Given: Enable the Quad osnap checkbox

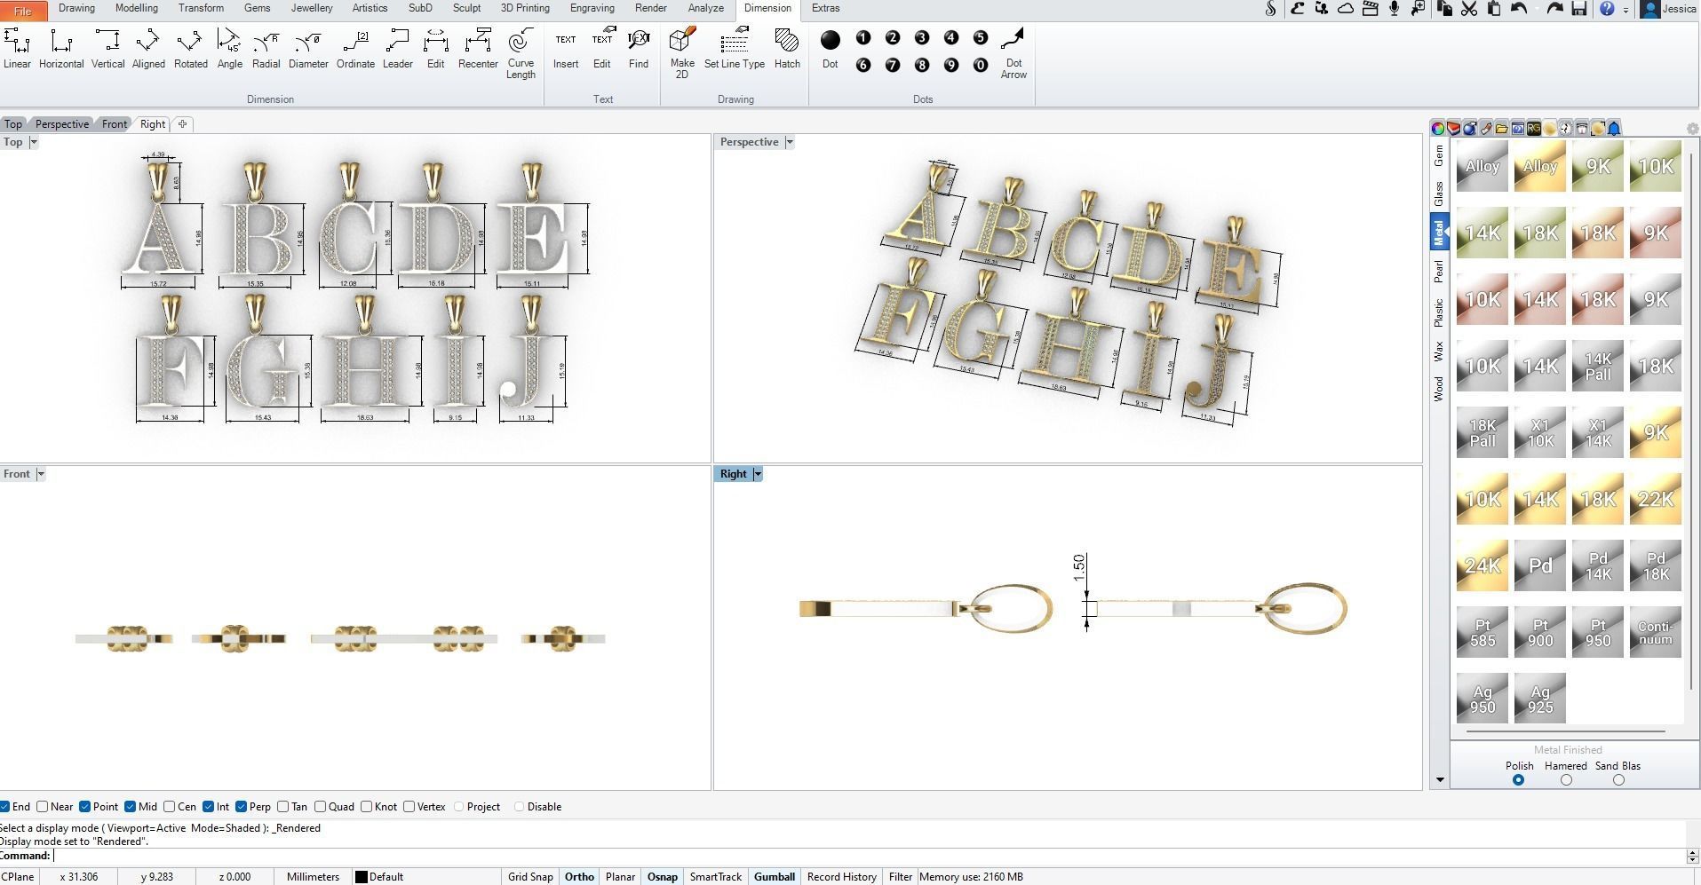Looking at the screenshot, I should click(320, 807).
